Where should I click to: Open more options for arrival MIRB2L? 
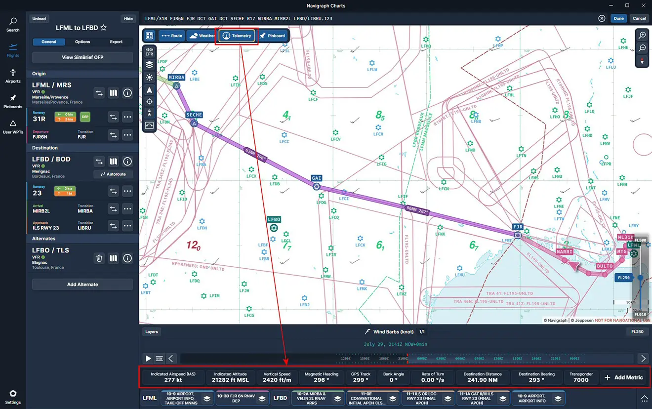127,209
